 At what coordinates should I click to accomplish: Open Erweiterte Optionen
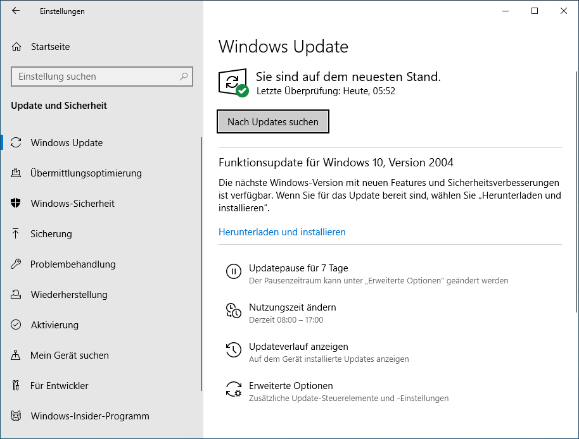291,386
